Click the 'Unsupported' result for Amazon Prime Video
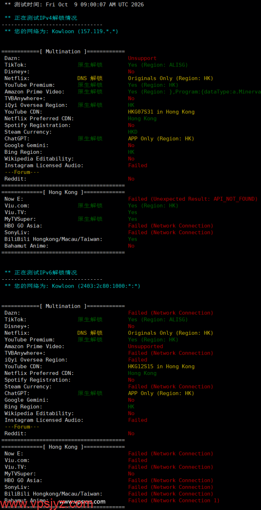Screen dimensions: 261x510 tap(145, 346)
